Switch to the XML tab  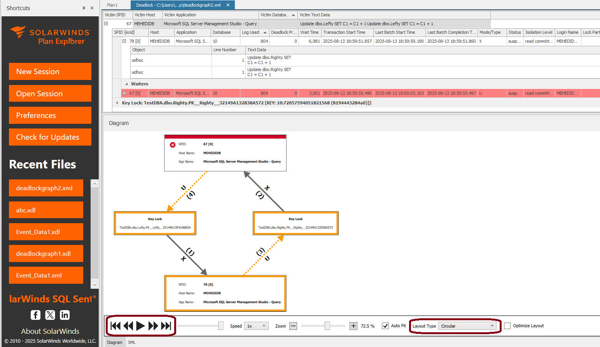point(132,342)
